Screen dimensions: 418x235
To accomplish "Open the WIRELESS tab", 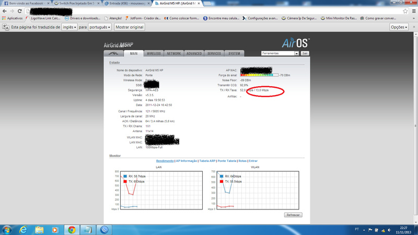I will click(154, 53).
